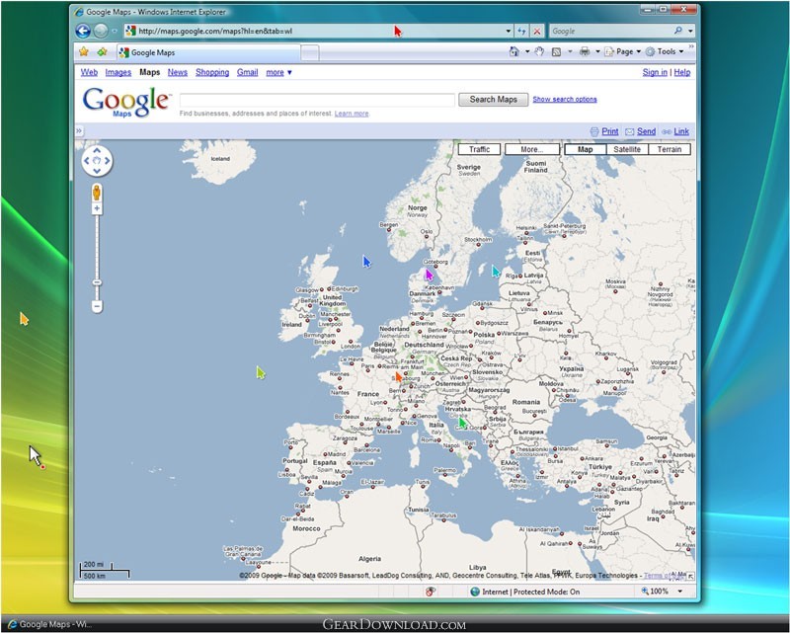790x633 pixels.
Task: Click the Street View pegman icon
Action: click(97, 192)
